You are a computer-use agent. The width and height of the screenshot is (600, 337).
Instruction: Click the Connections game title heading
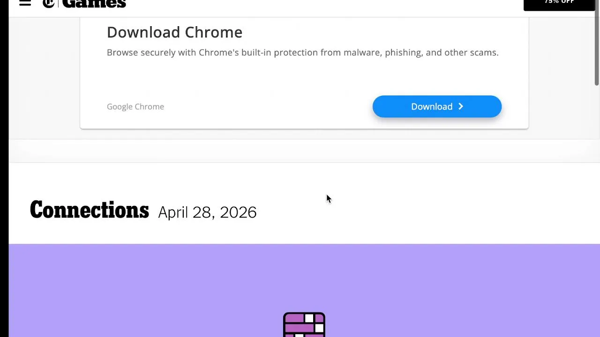click(89, 211)
